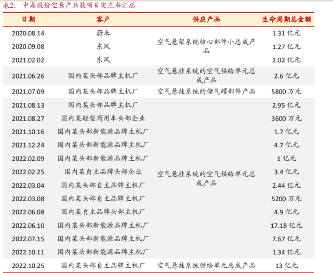Click the amount 1.31 亿元
Viewport: 333px width, 273px height.
(x=286, y=33)
